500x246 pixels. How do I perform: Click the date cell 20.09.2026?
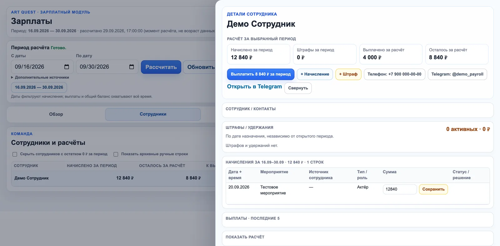coord(239,187)
